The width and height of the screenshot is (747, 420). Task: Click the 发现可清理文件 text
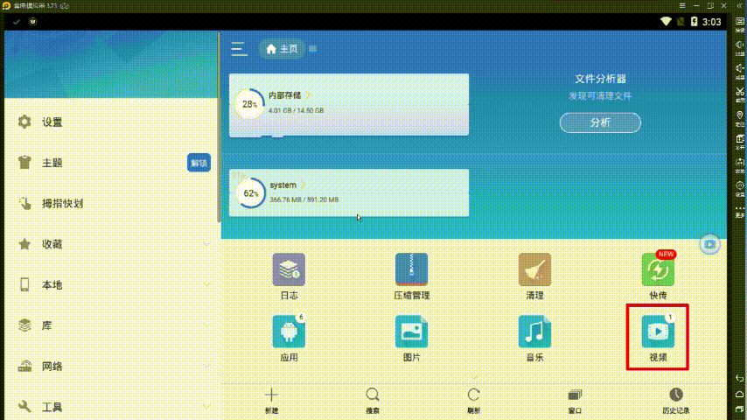600,96
